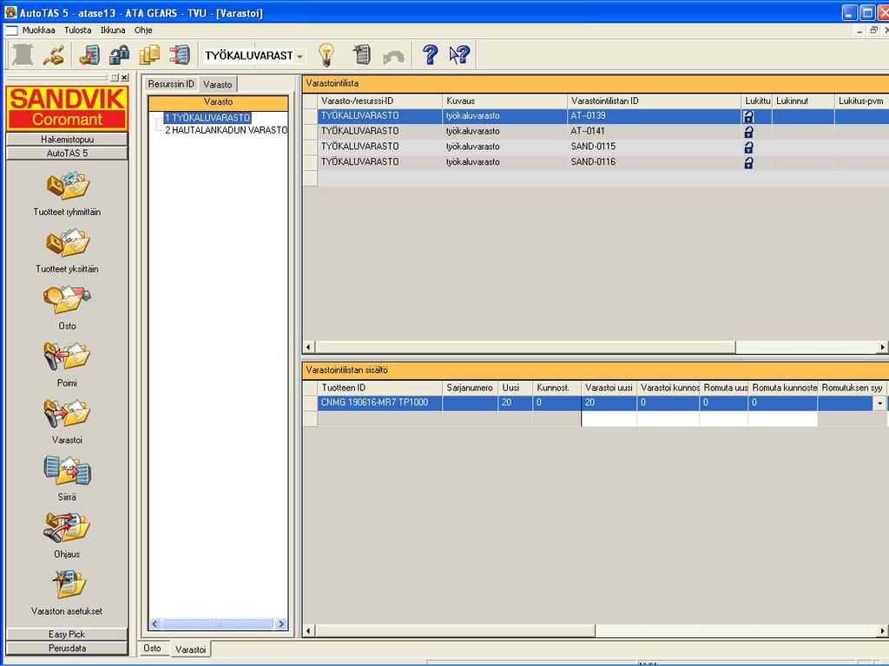Click the AutoTAS 5 sidebar button
This screenshot has width=889, height=666.
point(67,153)
